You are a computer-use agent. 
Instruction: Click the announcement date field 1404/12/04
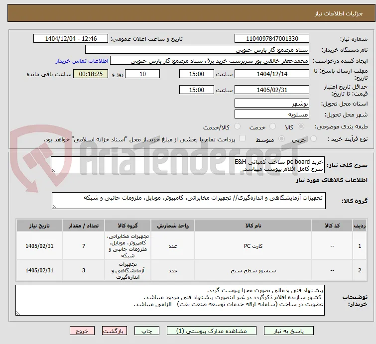coord(71,39)
